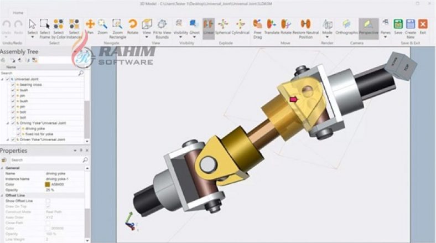The width and height of the screenshot is (436, 243).
Task: Collapse the Offset Line properties section
Action: tap(2, 195)
